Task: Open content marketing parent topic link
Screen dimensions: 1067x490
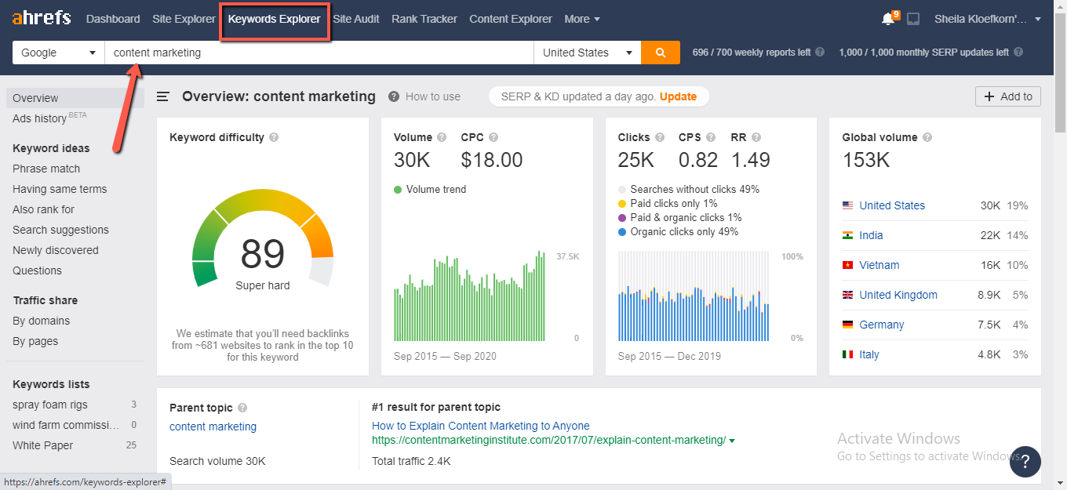Action: [213, 426]
